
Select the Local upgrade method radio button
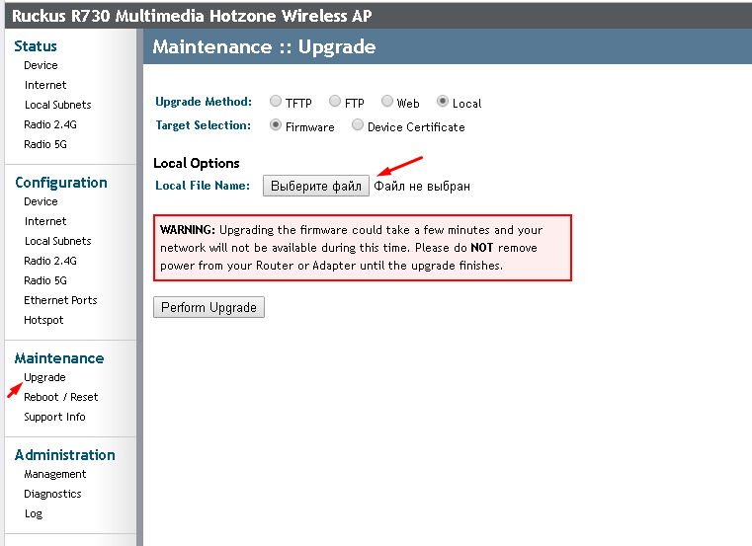[x=443, y=101]
